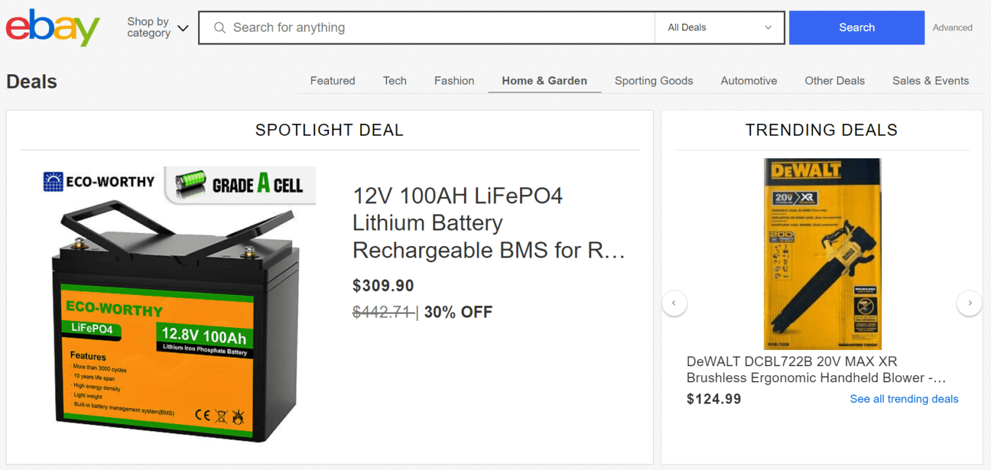Expand the category selector chevron

(183, 28)
